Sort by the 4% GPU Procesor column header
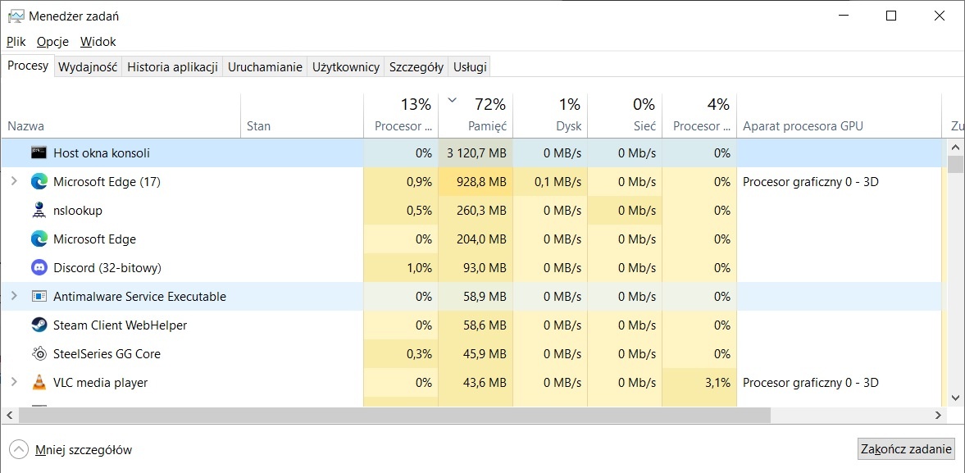This screenshot has height=473, width=965. click(x=699, y=116)
